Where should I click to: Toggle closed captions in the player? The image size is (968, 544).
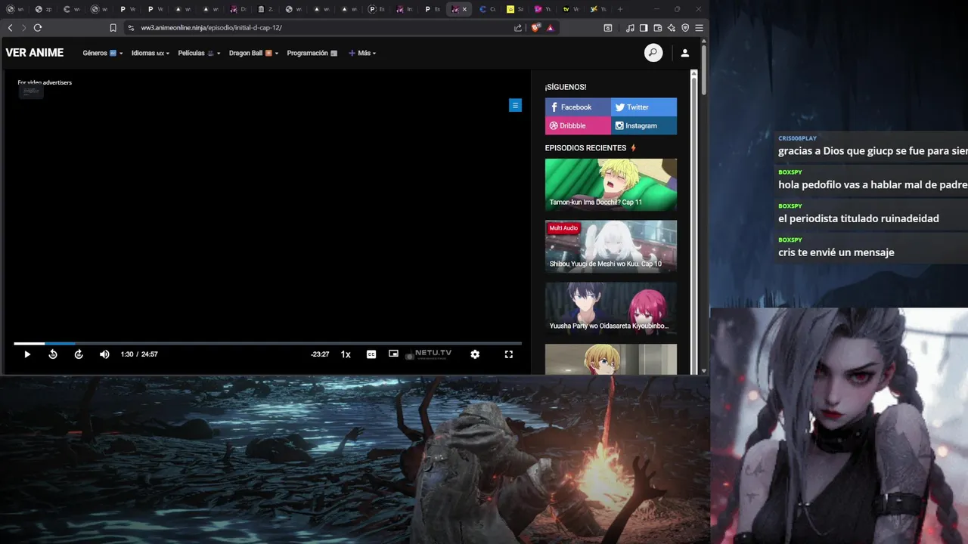click(x=371, y=354)
